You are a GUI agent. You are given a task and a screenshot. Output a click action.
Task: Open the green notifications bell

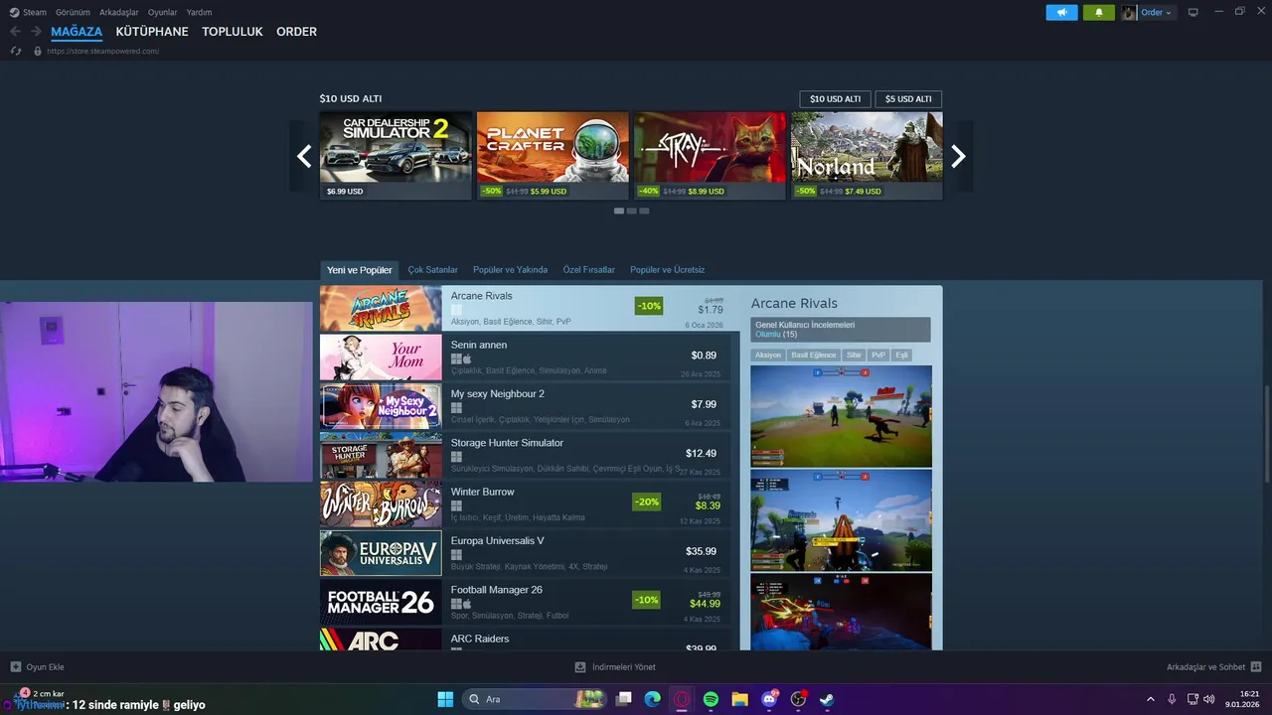[1098, 12]
